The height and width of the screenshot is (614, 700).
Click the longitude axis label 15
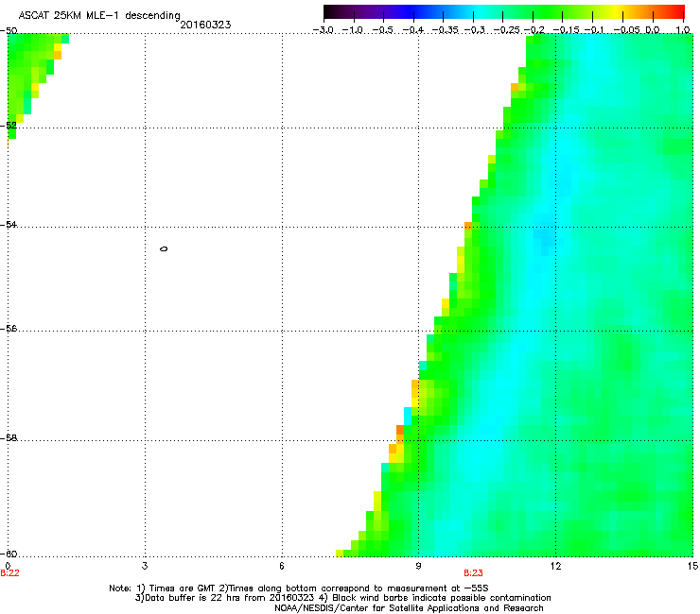point(692,566)
